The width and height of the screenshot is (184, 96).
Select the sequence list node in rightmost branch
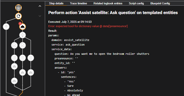31,58
